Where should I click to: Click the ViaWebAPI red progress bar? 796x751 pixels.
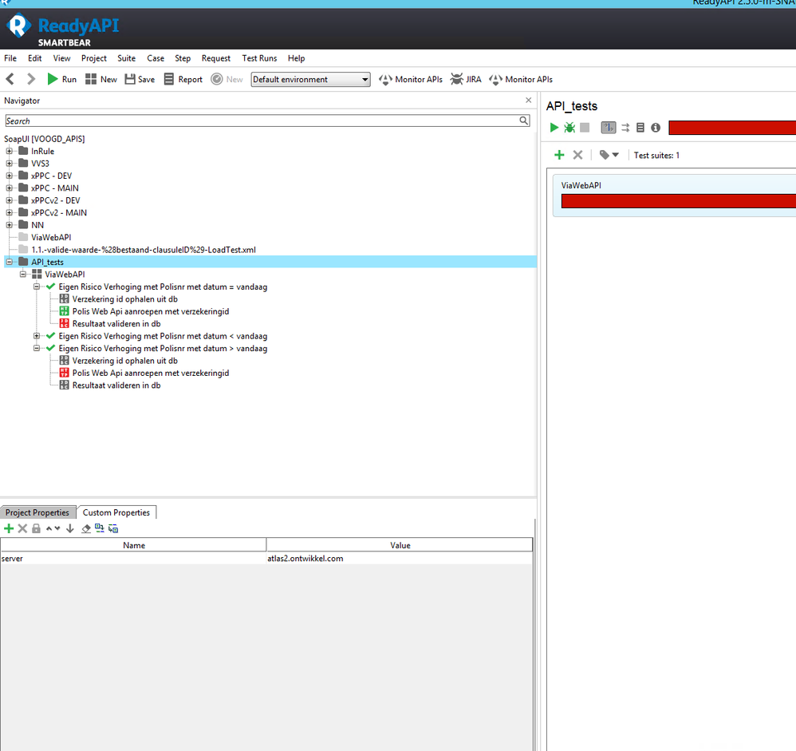(x=678, y=201)
